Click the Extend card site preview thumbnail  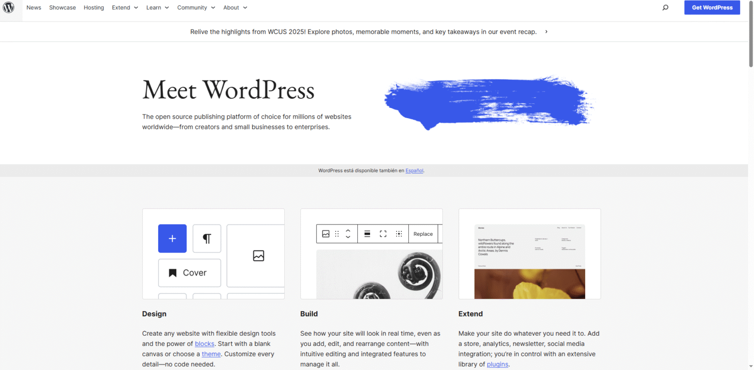click(x=530, y=262)
